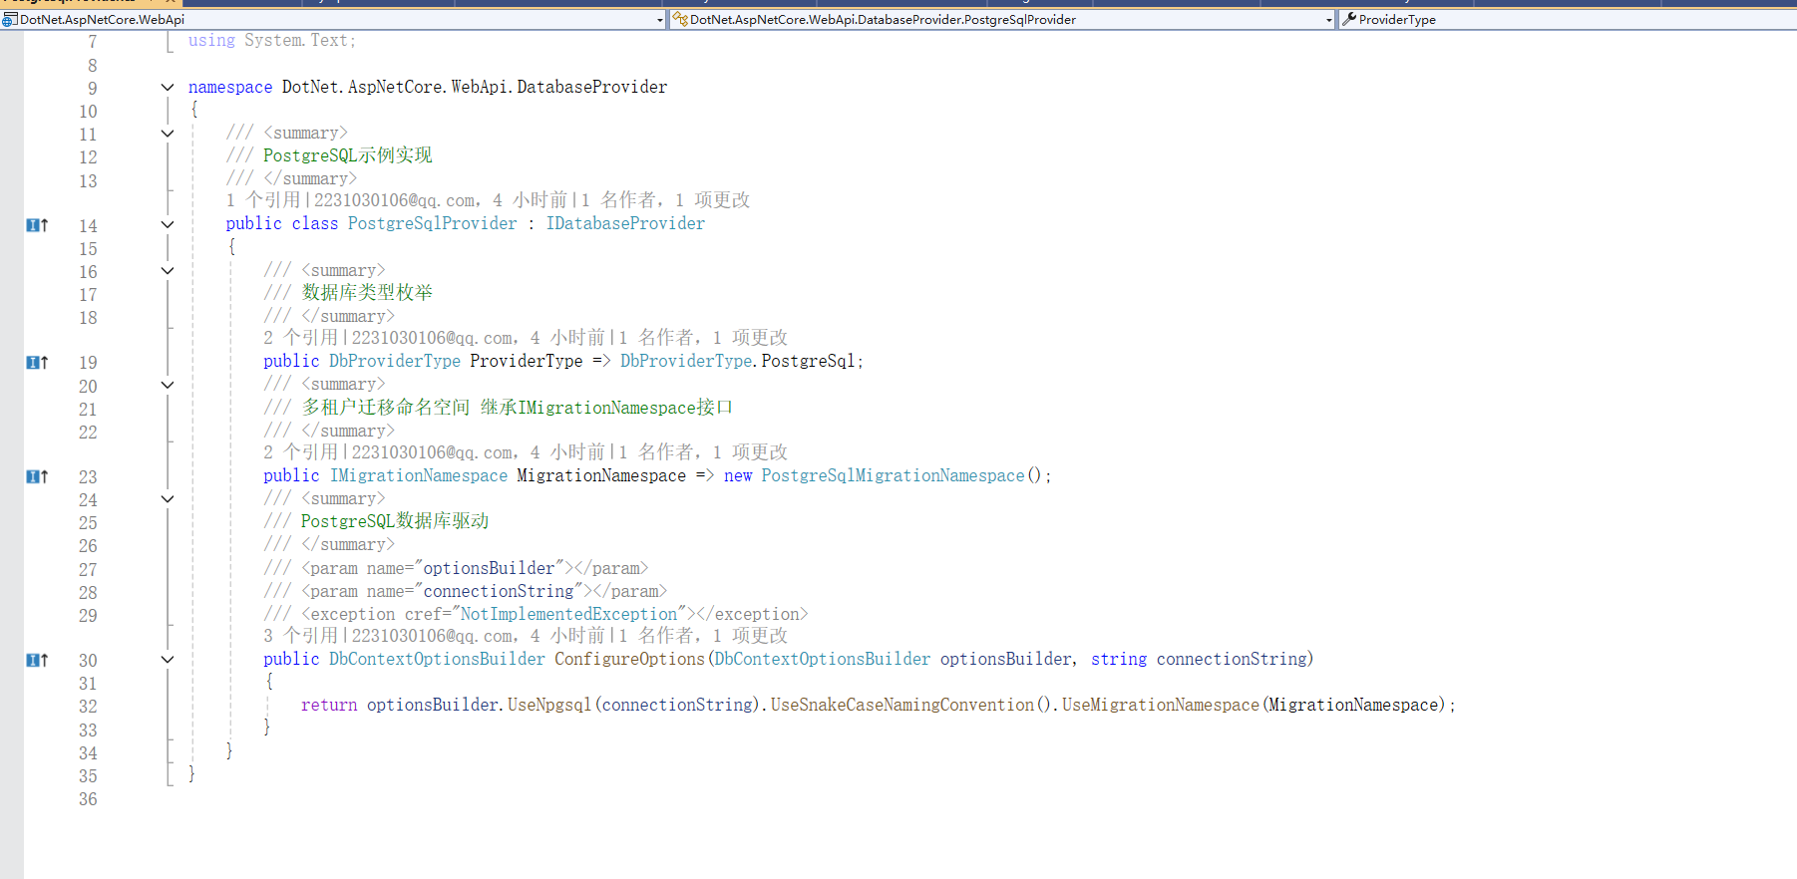The width and height of the screenshot is (1797, 879).
Task: Collapse the ConfigureOptions method on line 30
Action: coord(168,660)
